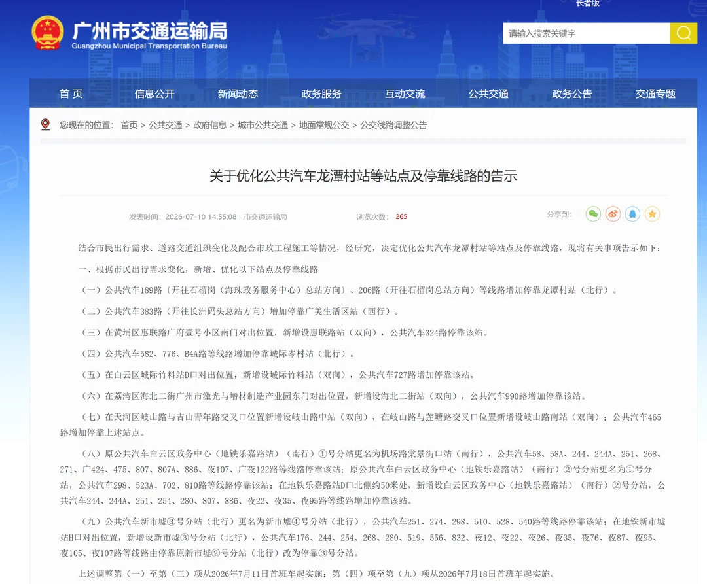Click the final line about 7月11日 implementation
707x584 pixels.
(318, 574)
